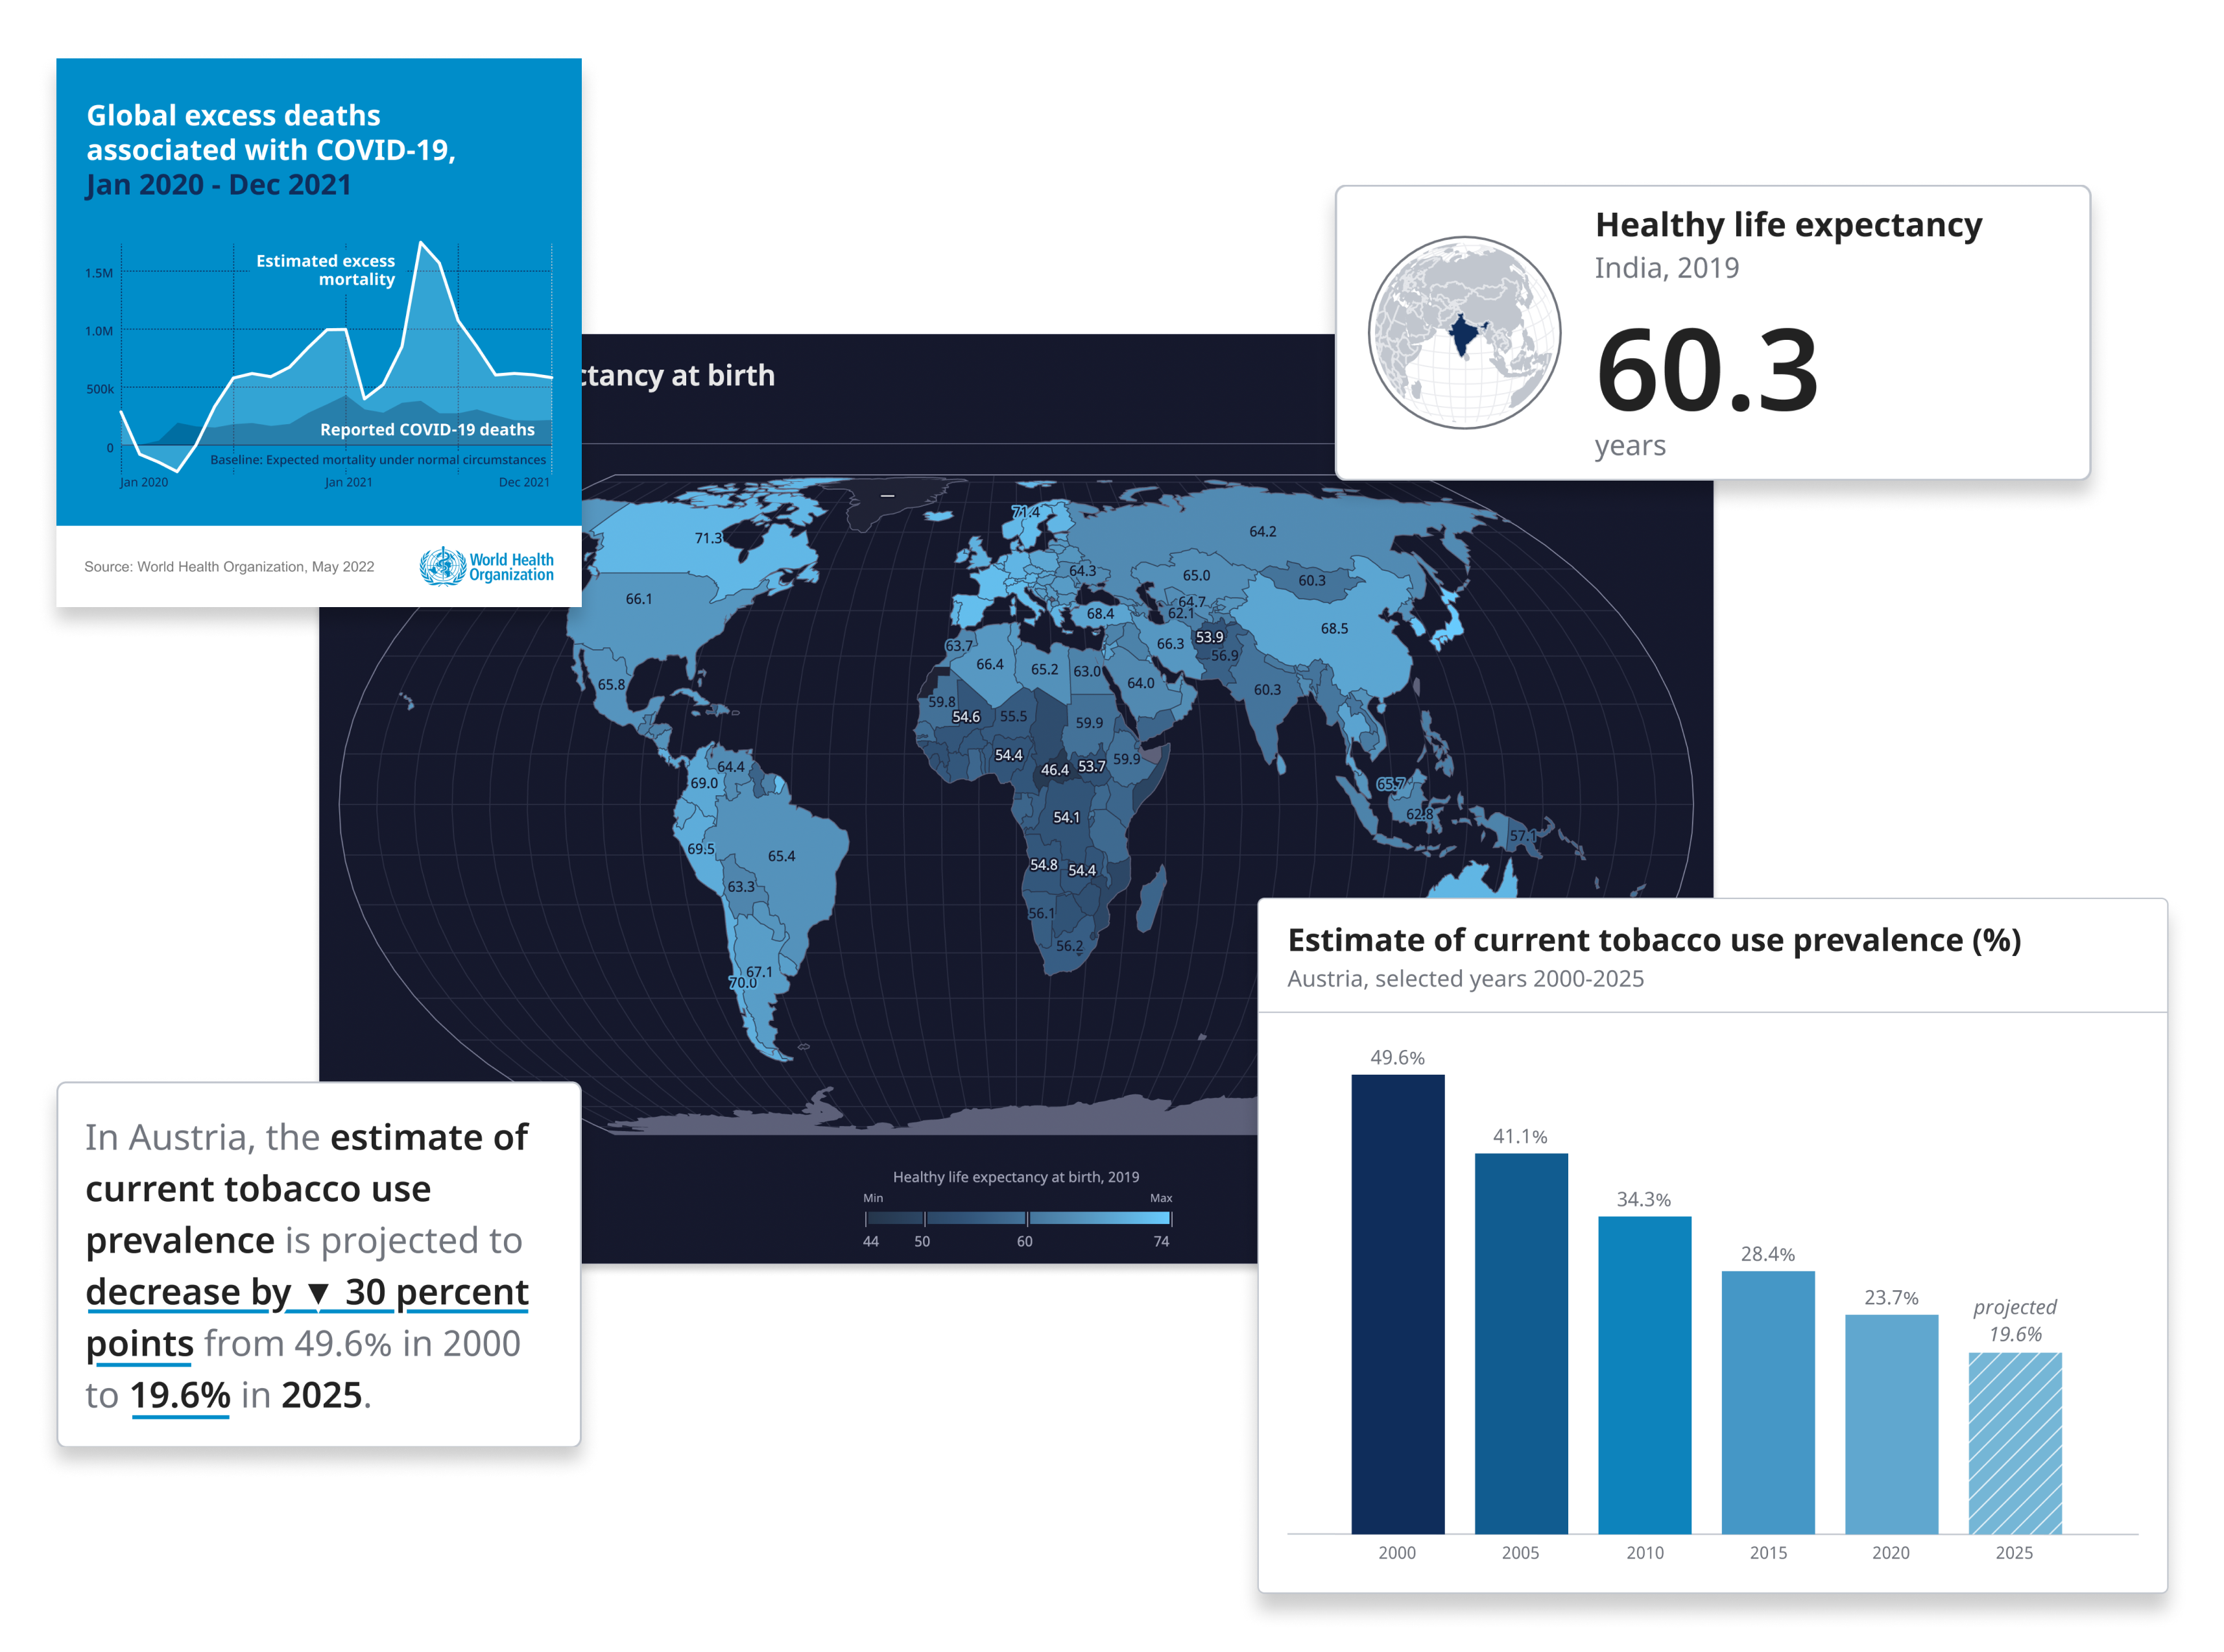Viewport: 2224px width, 1652px height.
Task: Click the World Health Organization logo
Action: 486,566
